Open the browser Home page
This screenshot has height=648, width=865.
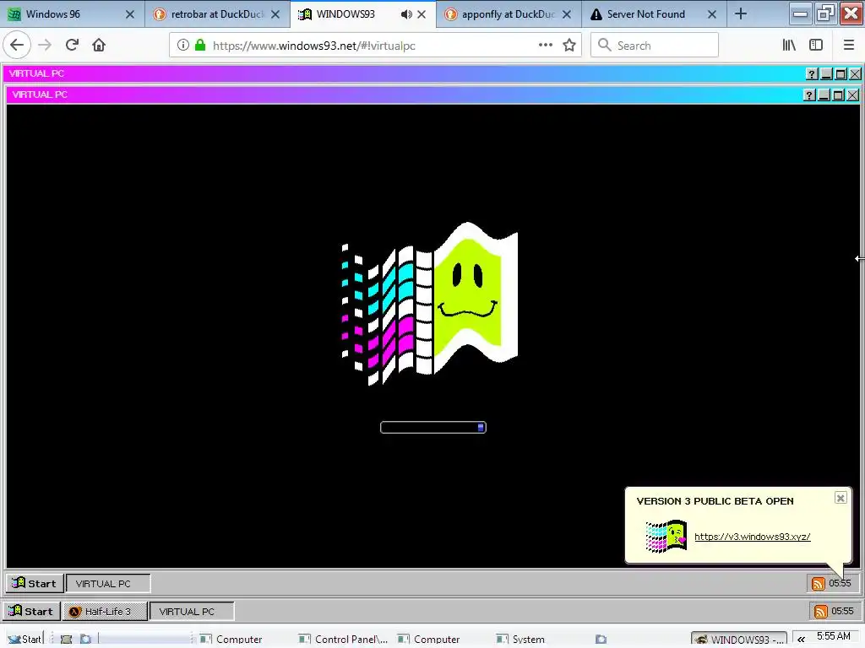[99, 46]
